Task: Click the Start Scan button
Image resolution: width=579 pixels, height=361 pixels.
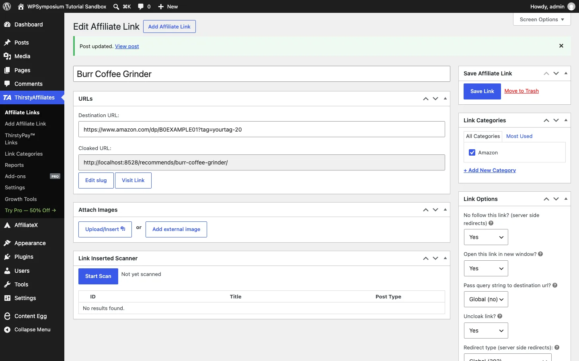Action: pyautogui.click(x=98, y=276)
